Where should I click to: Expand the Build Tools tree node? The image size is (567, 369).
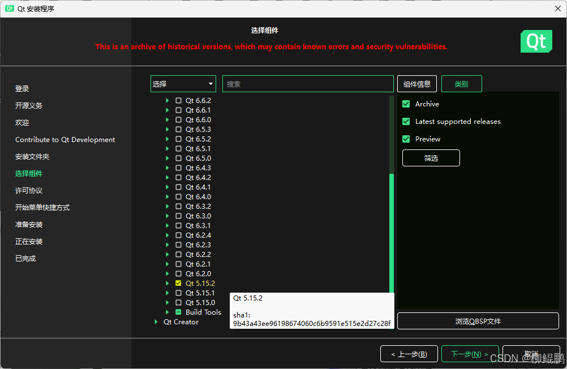167,312
